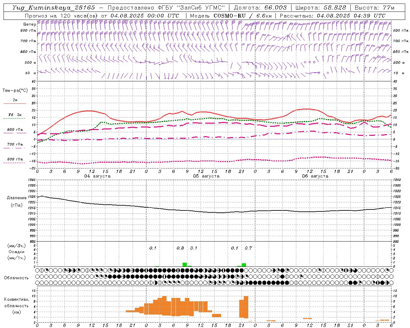Image resolution: width=410 pixels, height=328 pixels.
Task: Click the Ветер wind panel label
Action: pyautogui.click(x=29, y=24)
